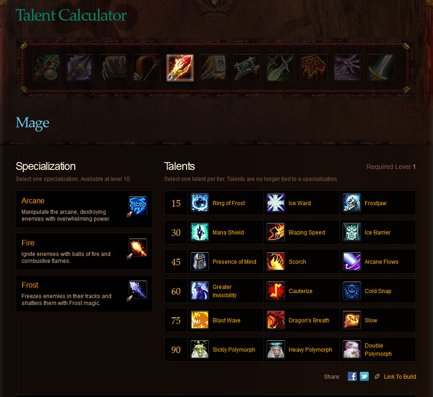Select the Mage class icon
This screenshot has height=397, width=433.
coord(180,68)
